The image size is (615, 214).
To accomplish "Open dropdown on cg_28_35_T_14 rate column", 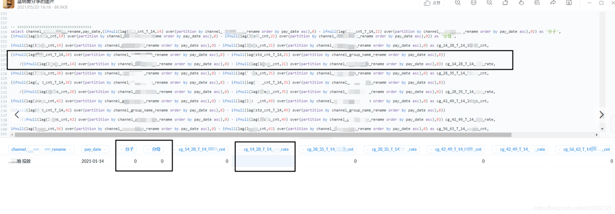I will pyautogui.click(x=368, y=149).
